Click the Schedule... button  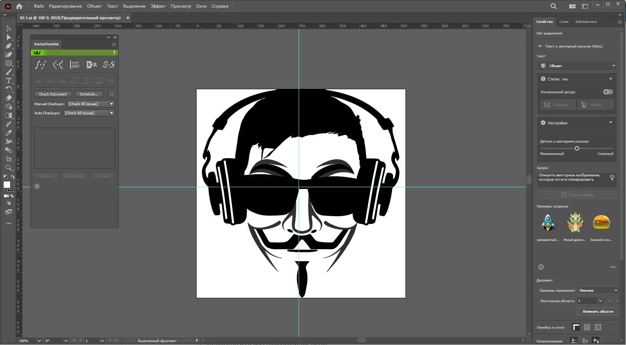89,94
